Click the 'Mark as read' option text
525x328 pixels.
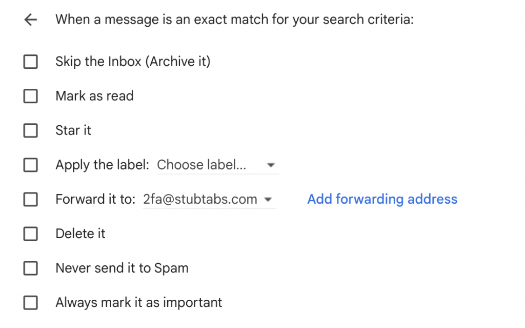tap(94, 96)
